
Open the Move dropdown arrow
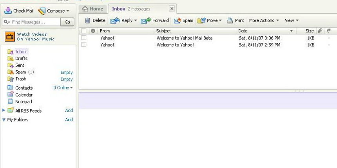click(220, 21)
